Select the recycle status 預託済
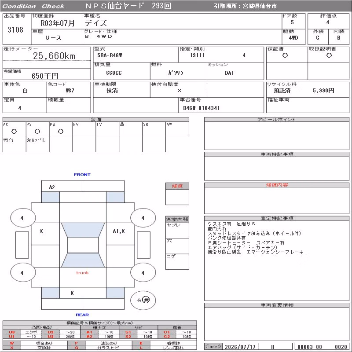 click(x=282, y=91)
